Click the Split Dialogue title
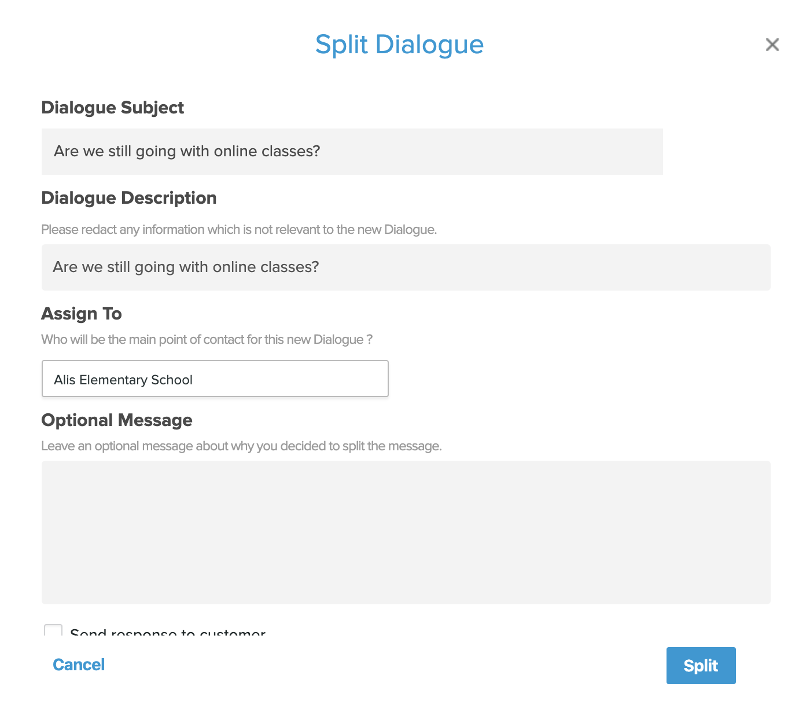 click(399, 45)
